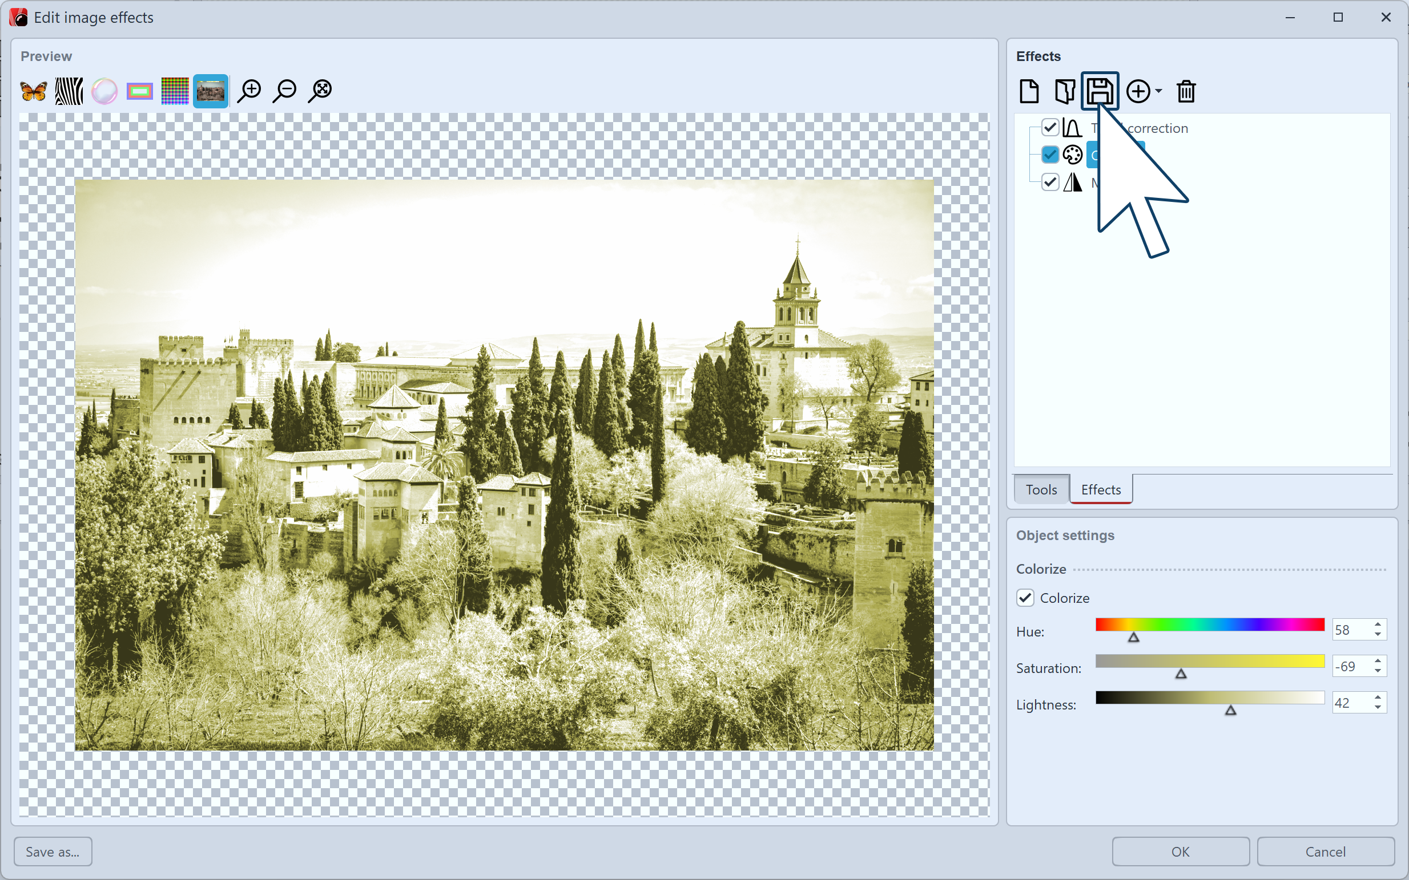Screen dimensions: 1409x880
Task: Select the butterfly sample preview image
Action: [33, 90]
